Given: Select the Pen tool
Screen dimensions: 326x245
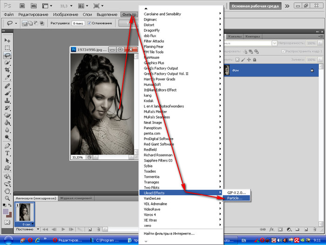Looking at the screenshot, I should 7,146.
